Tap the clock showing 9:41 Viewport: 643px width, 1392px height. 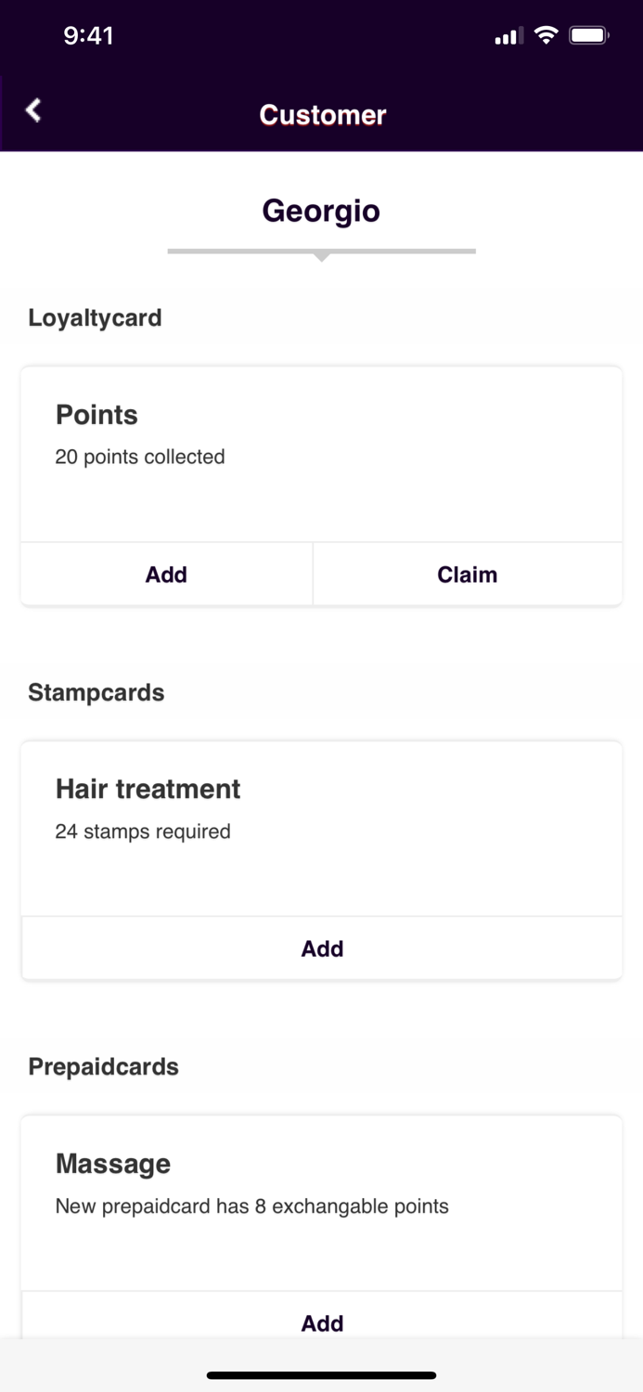(90, 35)
